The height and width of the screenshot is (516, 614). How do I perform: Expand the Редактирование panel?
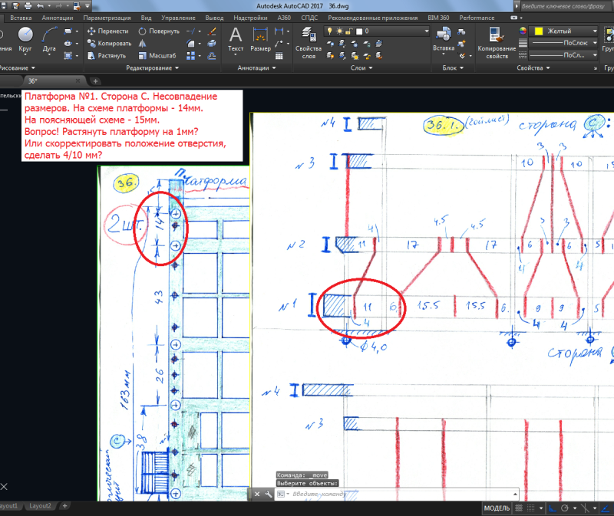pyautogui.click(x=152, y=67)
